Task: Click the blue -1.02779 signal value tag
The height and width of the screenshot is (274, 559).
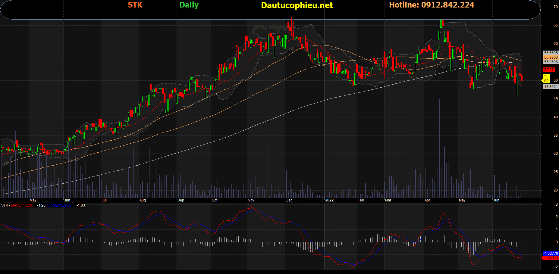Action: 551,254
